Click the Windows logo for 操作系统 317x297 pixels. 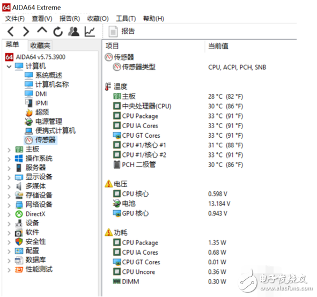(19, 158)
